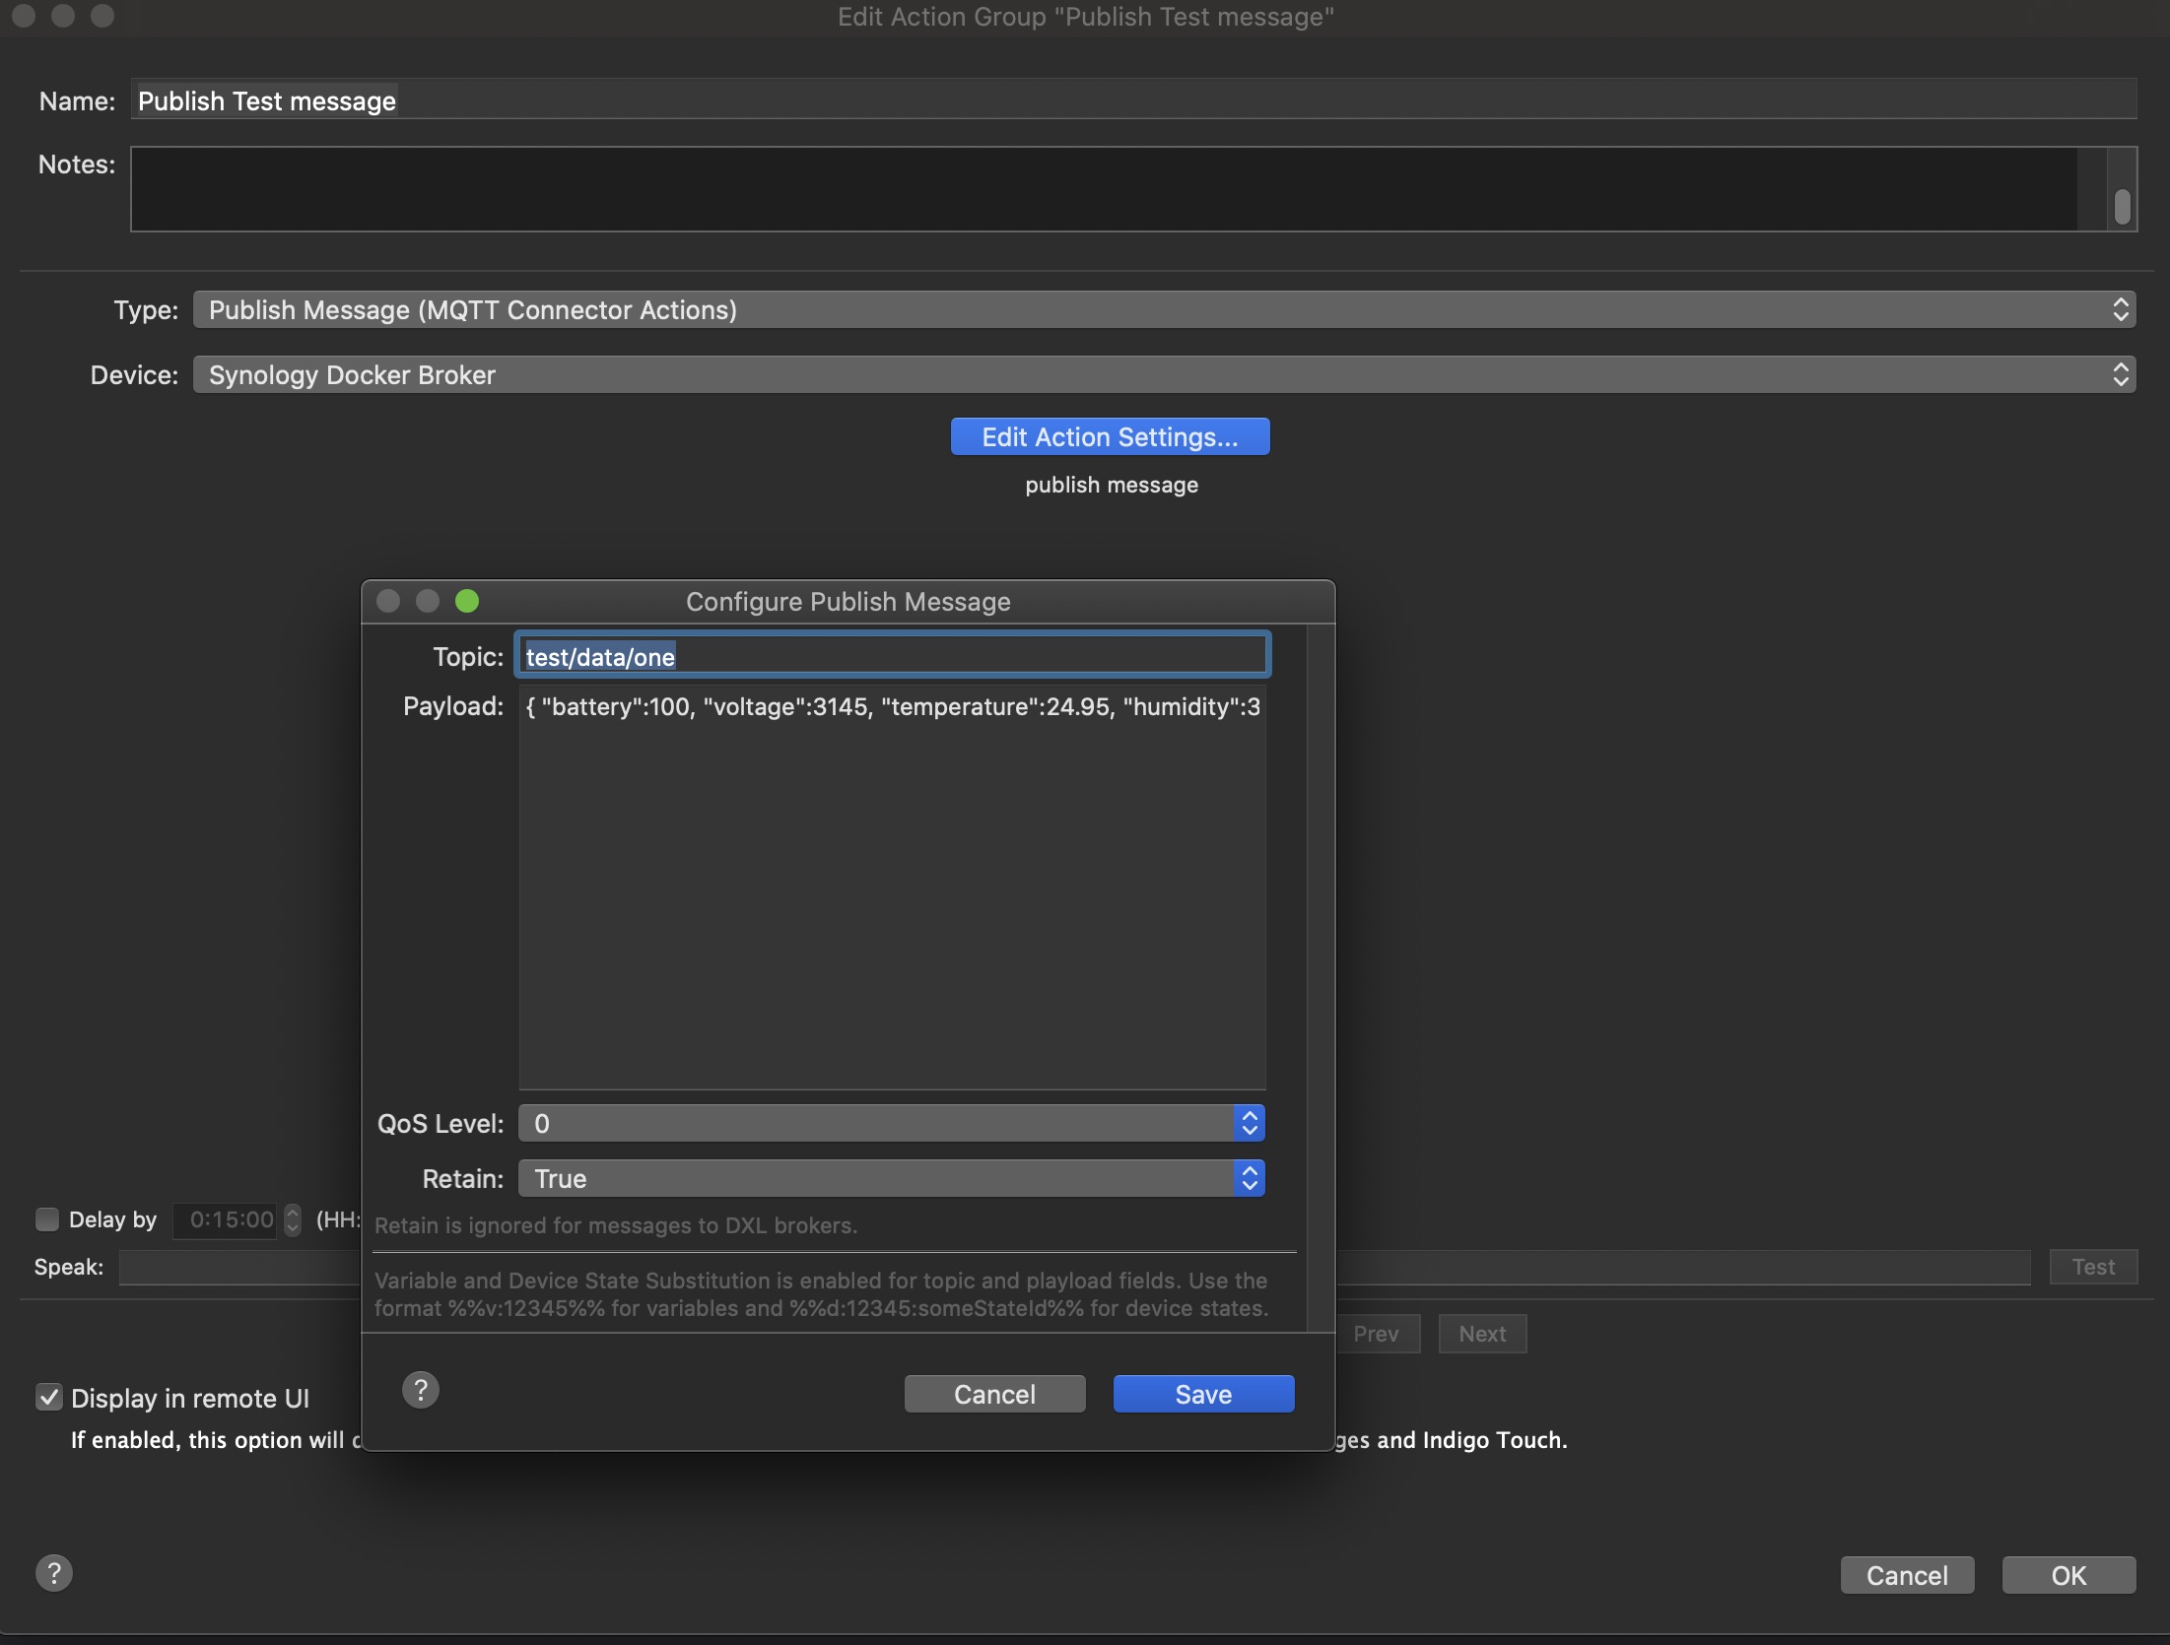This screenshot has width=2170, height=1645.
Task: Save the publish message configuration
Action: (x=1203, y=1394)
